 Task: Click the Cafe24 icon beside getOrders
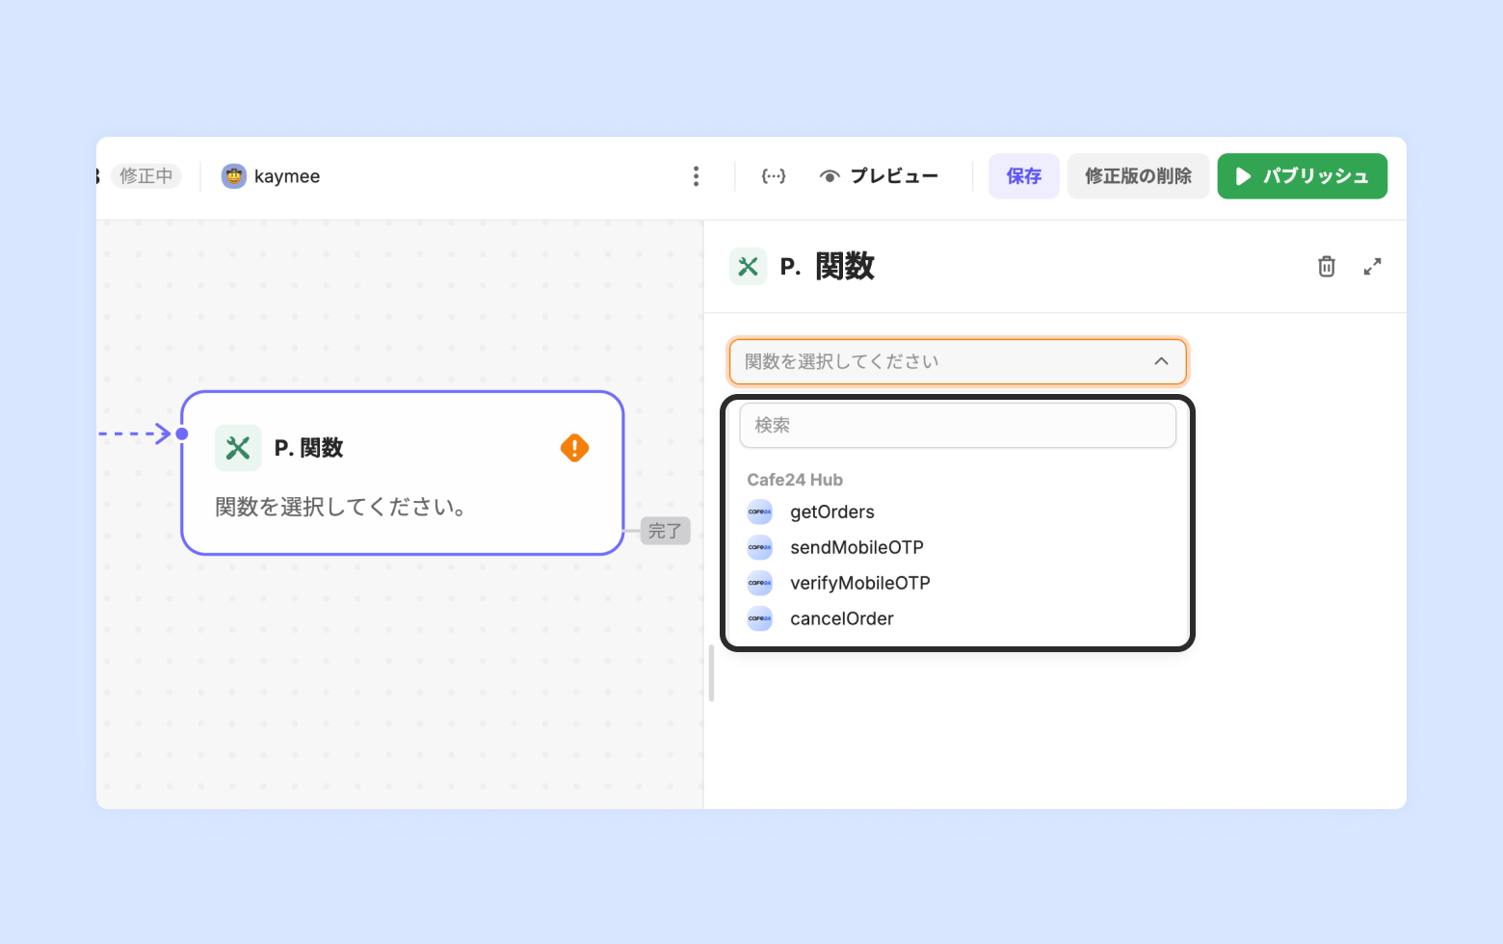click(x=760, y=511)
